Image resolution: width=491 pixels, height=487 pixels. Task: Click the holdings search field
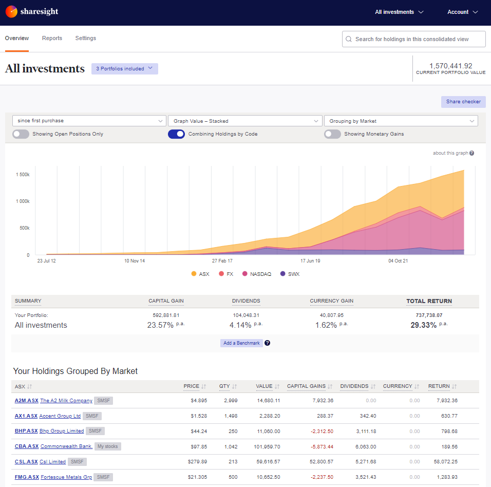(413, 39)
